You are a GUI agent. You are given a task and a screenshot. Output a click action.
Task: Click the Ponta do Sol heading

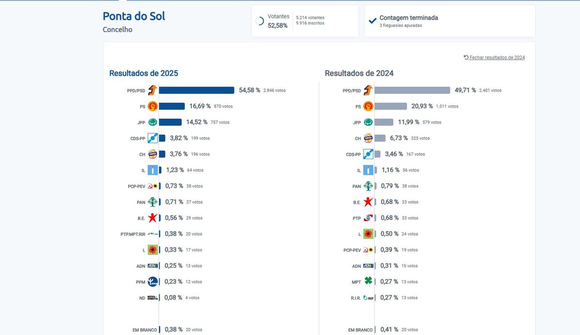coord(134,16)
